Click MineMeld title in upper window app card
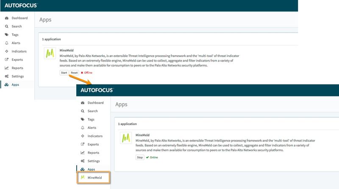The image size is (339, 189). (x=67, y=50)
